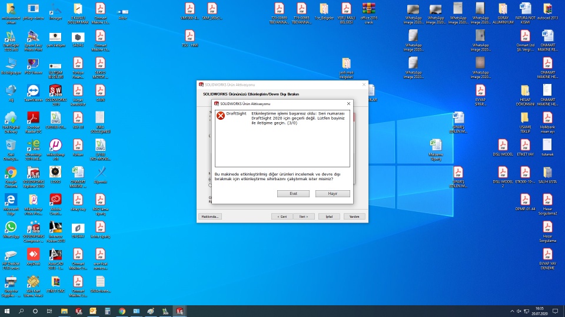Open File Explorer from the taskbar
This screenshot has width=565, height=317.
[64, 311]
